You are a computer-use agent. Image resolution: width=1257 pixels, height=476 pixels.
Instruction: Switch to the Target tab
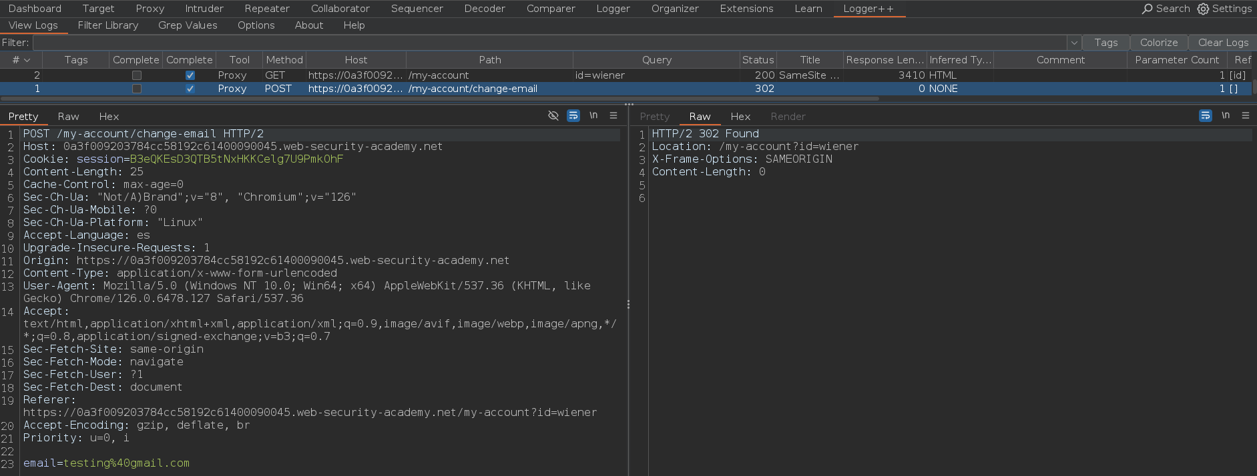point(98,9)
